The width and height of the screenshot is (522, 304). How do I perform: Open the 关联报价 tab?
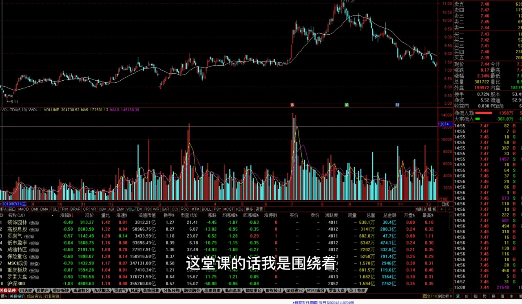click(17, 296)
